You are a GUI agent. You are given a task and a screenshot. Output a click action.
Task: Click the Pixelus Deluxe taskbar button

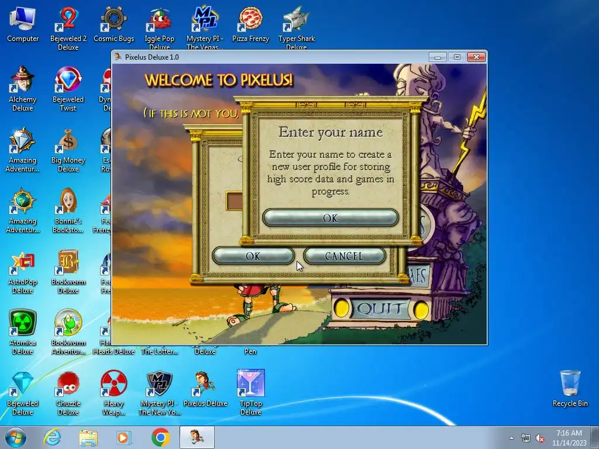tap(197, 437)
